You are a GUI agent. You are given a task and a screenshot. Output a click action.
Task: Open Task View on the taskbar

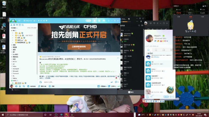click(51, 115)
